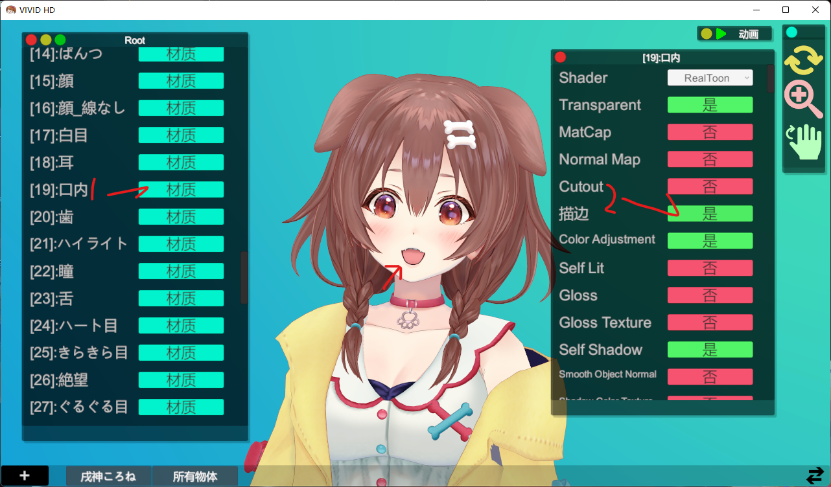Open the Shader RealToon dropdown

tap(710, 78)
